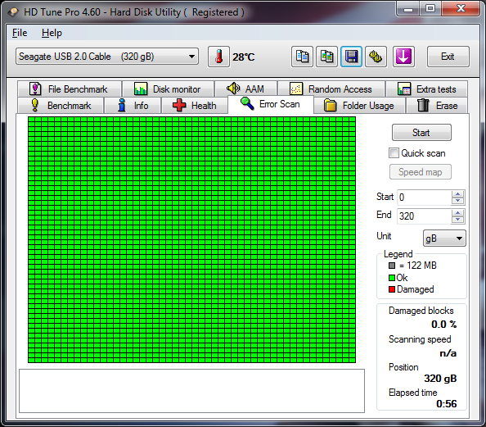
Task: Minimize the HD Tune Pro window
Action: tap(408, 8)
